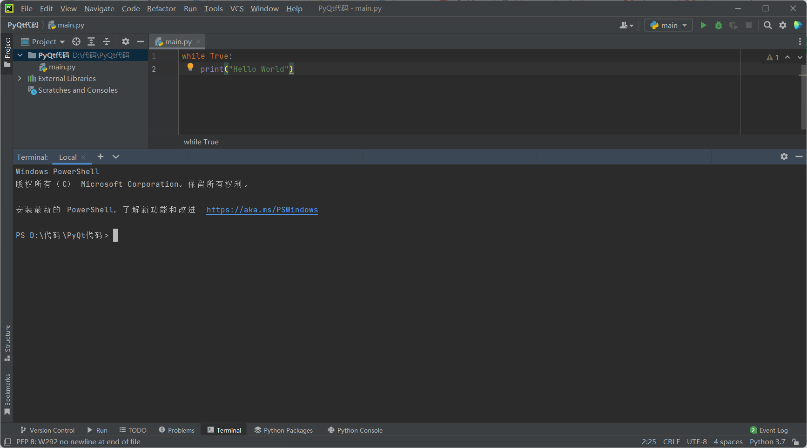807x448 pixels.
Task: Click the stop process square icon
Action: [749, 25]
